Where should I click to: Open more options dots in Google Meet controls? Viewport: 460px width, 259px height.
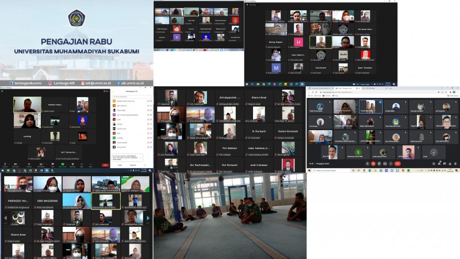[x=392, y=163]
